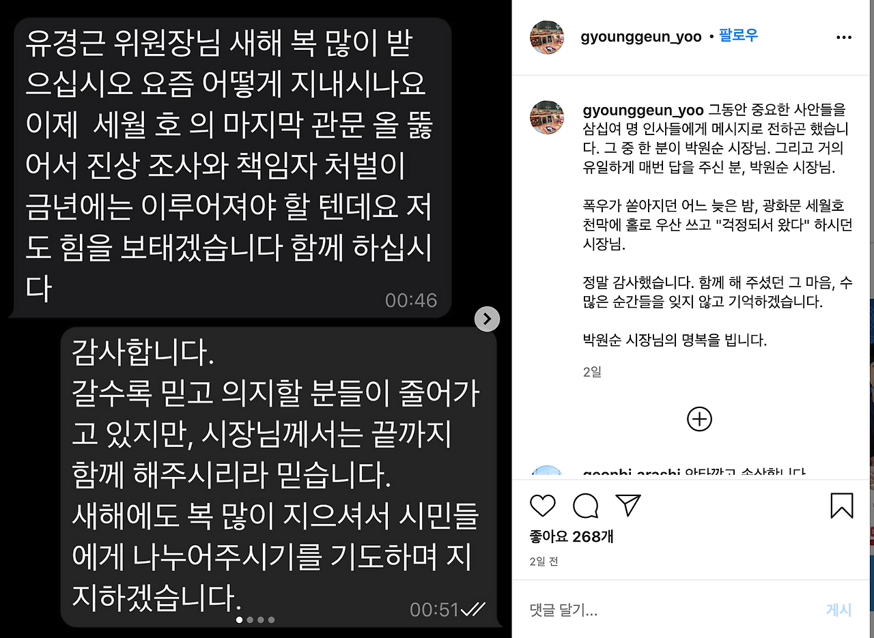Share post with paper plane icon
874x638 pixels.
(628, 505)
